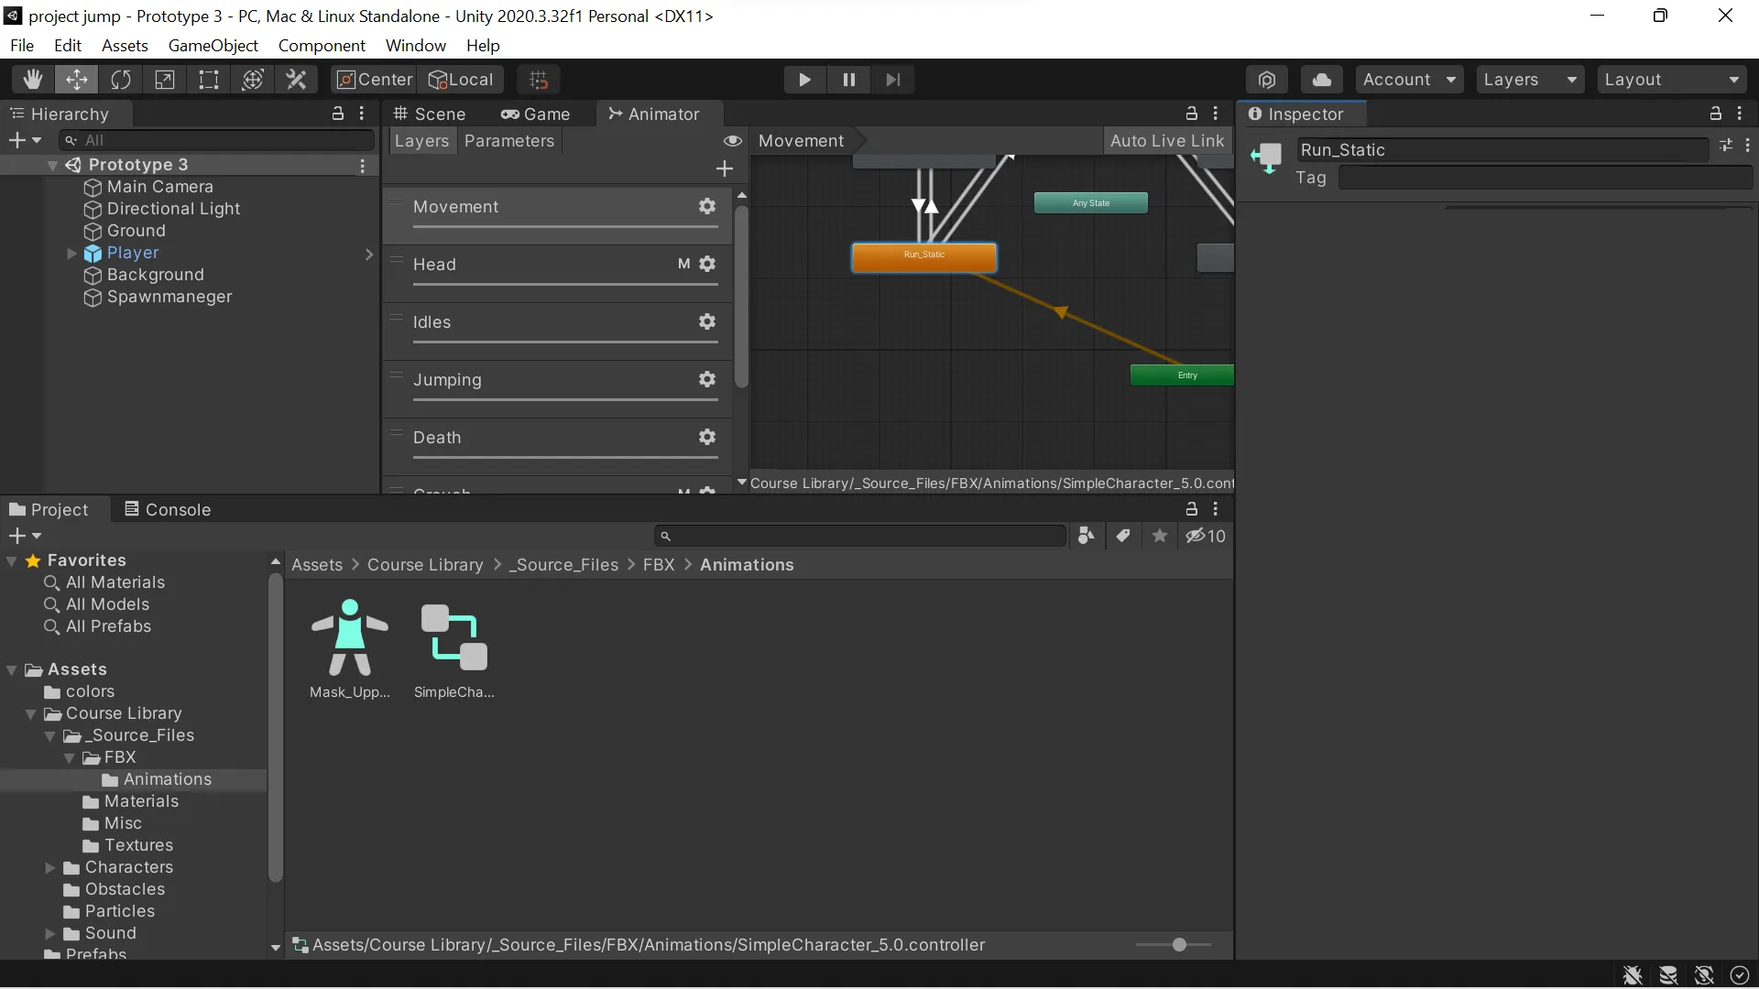Screen dimensions: 1759x989
Task: Toggle Auto Live Link
Action: tap(1166, 141)
